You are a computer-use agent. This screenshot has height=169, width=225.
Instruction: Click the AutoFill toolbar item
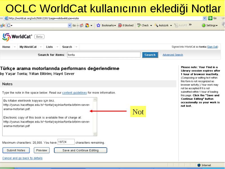181,25
